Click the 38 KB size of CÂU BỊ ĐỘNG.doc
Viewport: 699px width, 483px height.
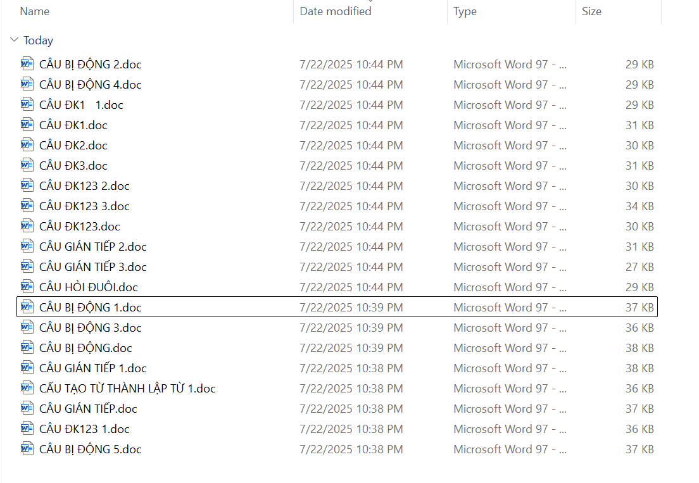pyautogui.click(x=639, y=348)
